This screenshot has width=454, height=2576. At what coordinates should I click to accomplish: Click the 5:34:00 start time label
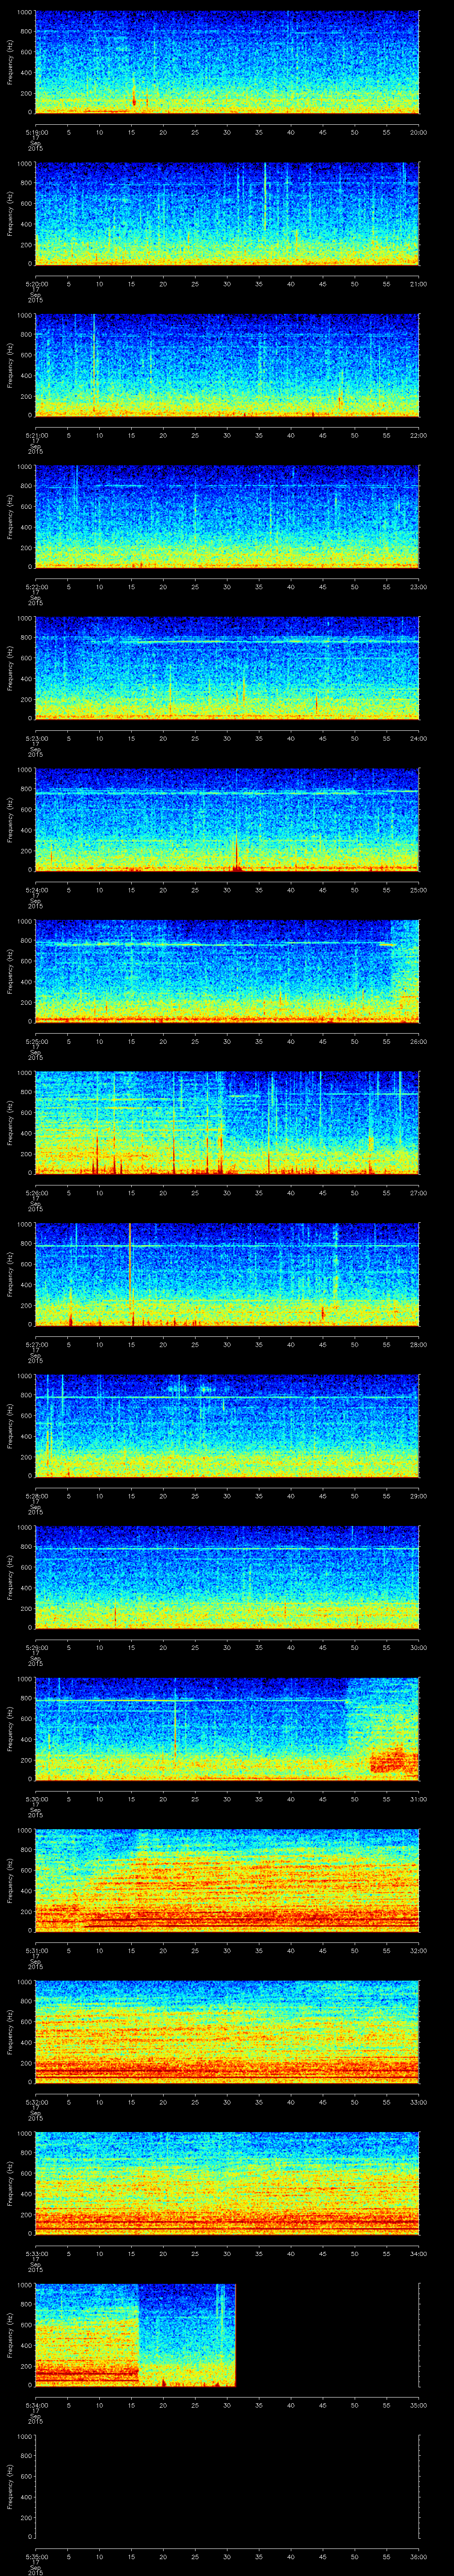(36, 2405)
